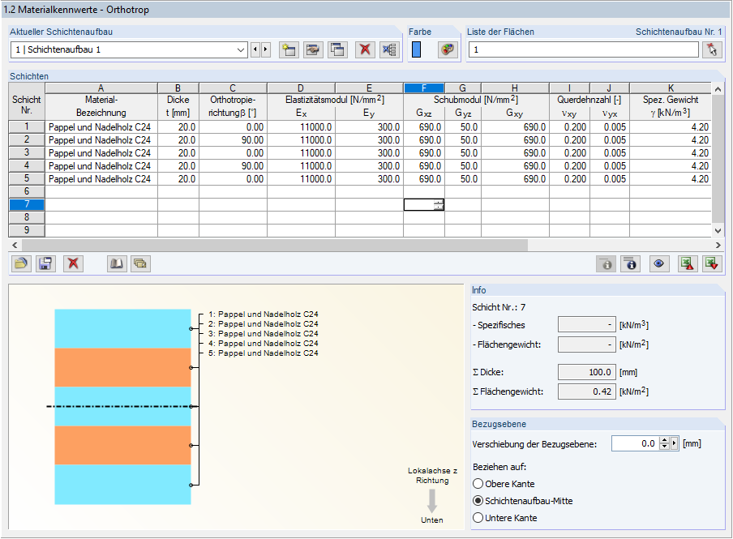
Task: Create a new Schichtenaufbau with the star icon
Action: (289, 49)
